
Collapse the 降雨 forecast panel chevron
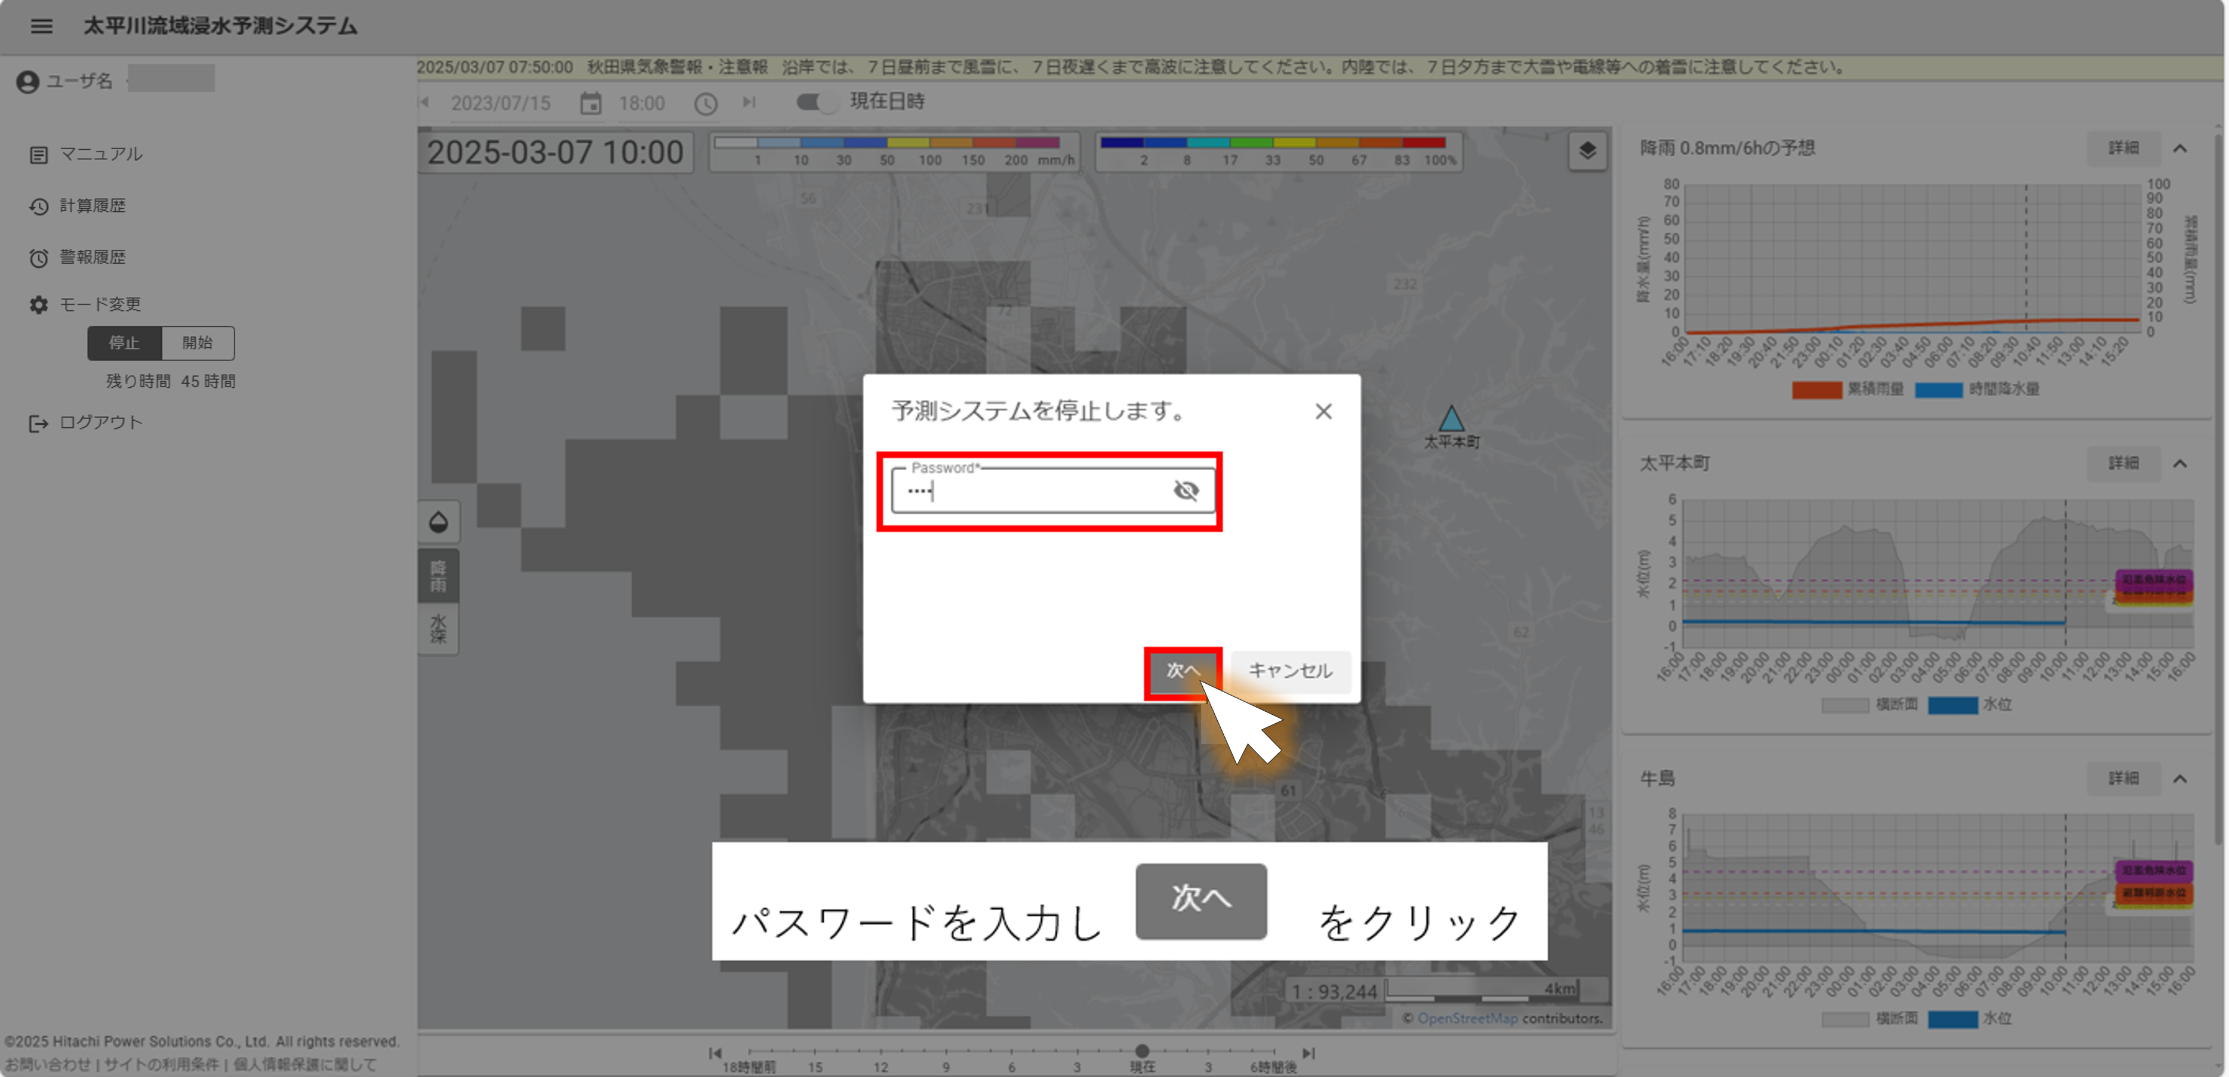2179,149
